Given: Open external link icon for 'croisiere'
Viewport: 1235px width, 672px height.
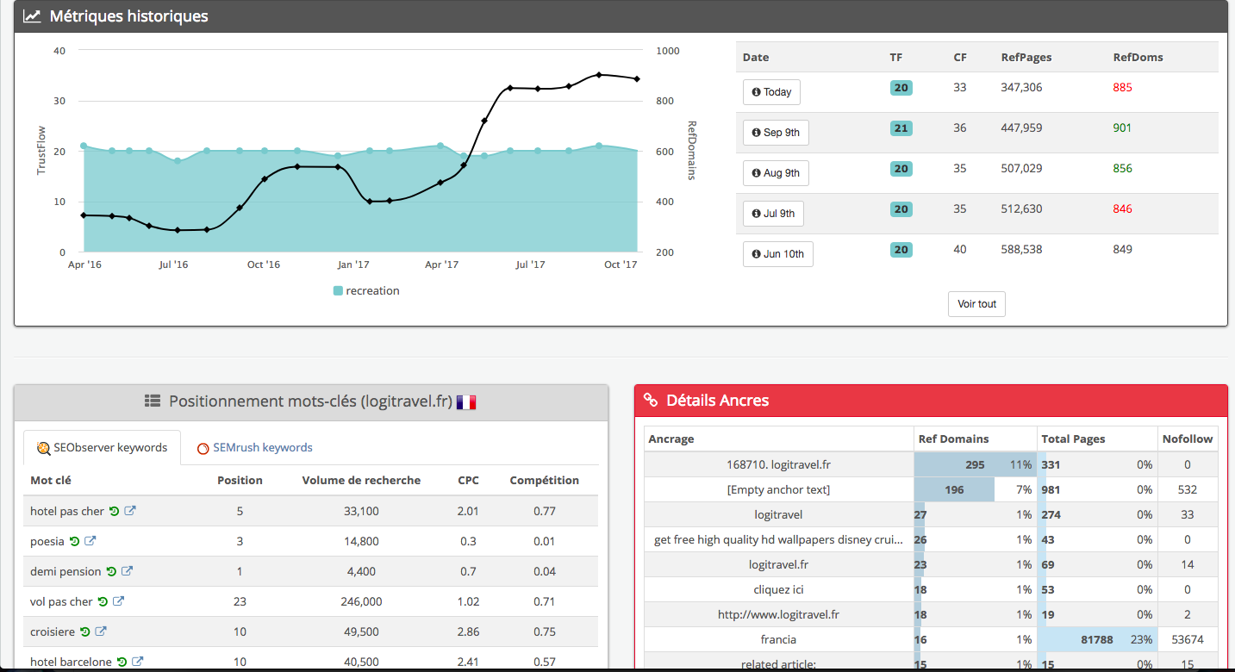Looking at the screenshot, I should point(101,632).
